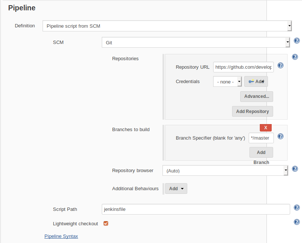Viewport: 302px width, 243px height.
Task: Click the Repository URL input field
Action: pyautogui.click(x=243, y=67)
